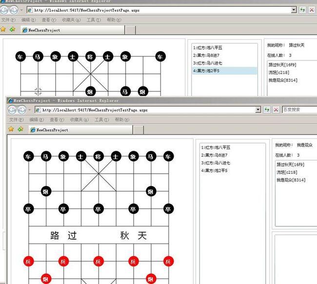Click the front window's title bar
Screen dimensions: 317x284
162,101
